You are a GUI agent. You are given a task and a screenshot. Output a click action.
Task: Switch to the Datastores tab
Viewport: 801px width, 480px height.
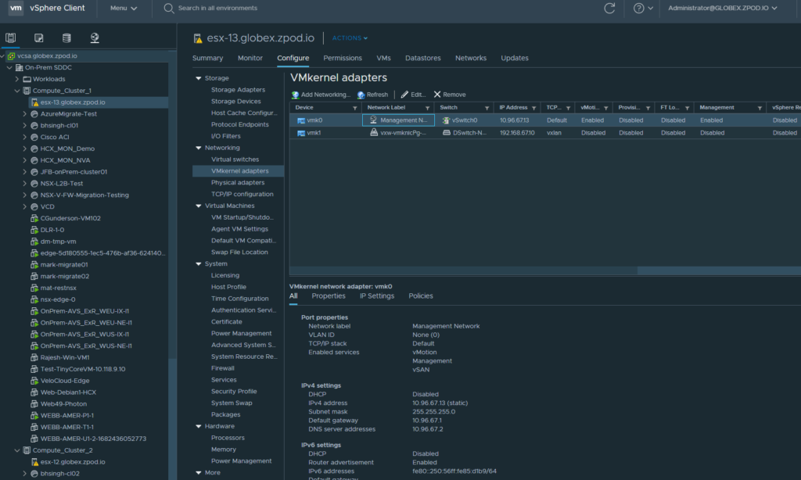[422, 58]
